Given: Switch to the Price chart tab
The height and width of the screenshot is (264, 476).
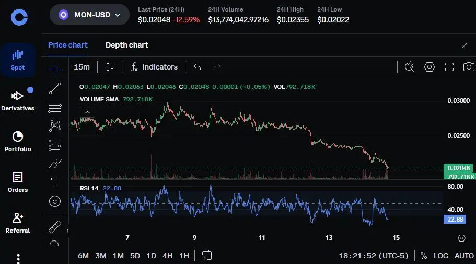Looking at the screenshot, I should pos(68,45).
